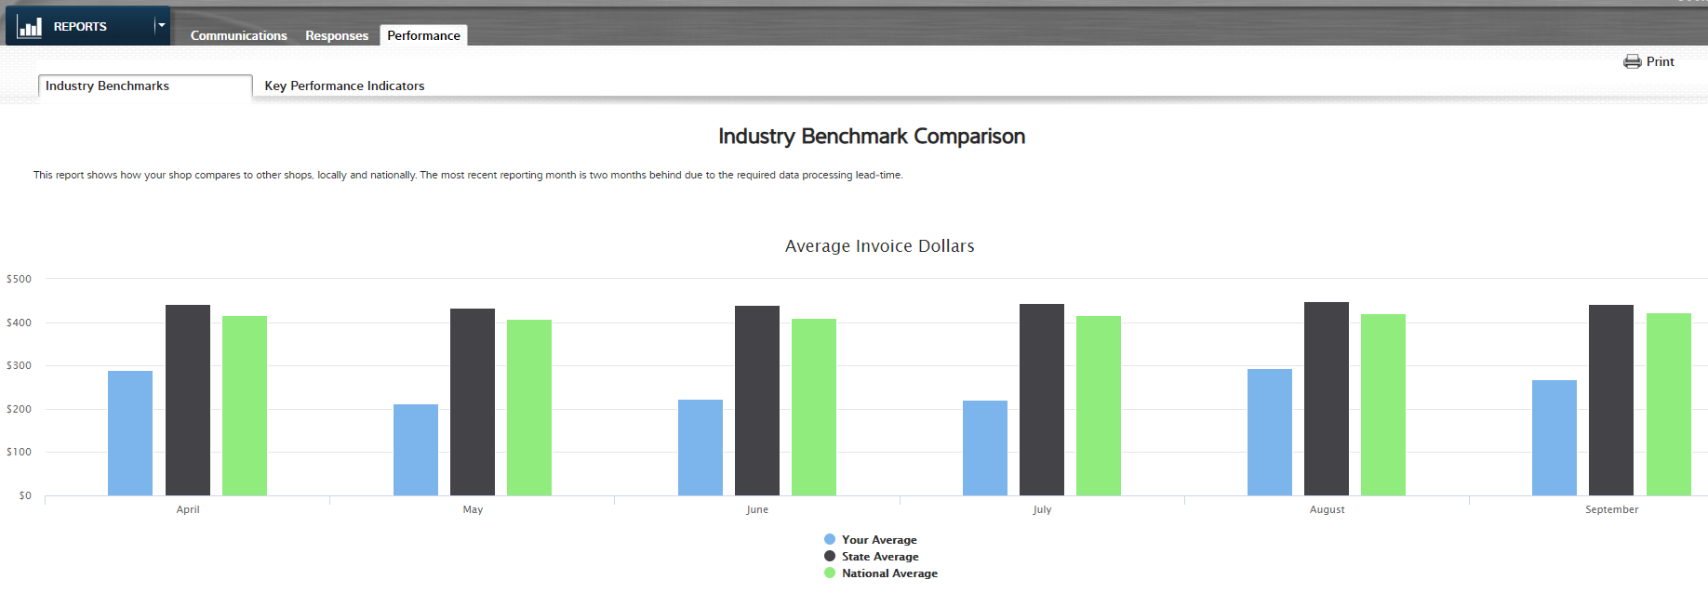This screenshot has width=1708, height=593.
Task: Click July's dark State Average bar
Action: click(x=1041, y=400)
